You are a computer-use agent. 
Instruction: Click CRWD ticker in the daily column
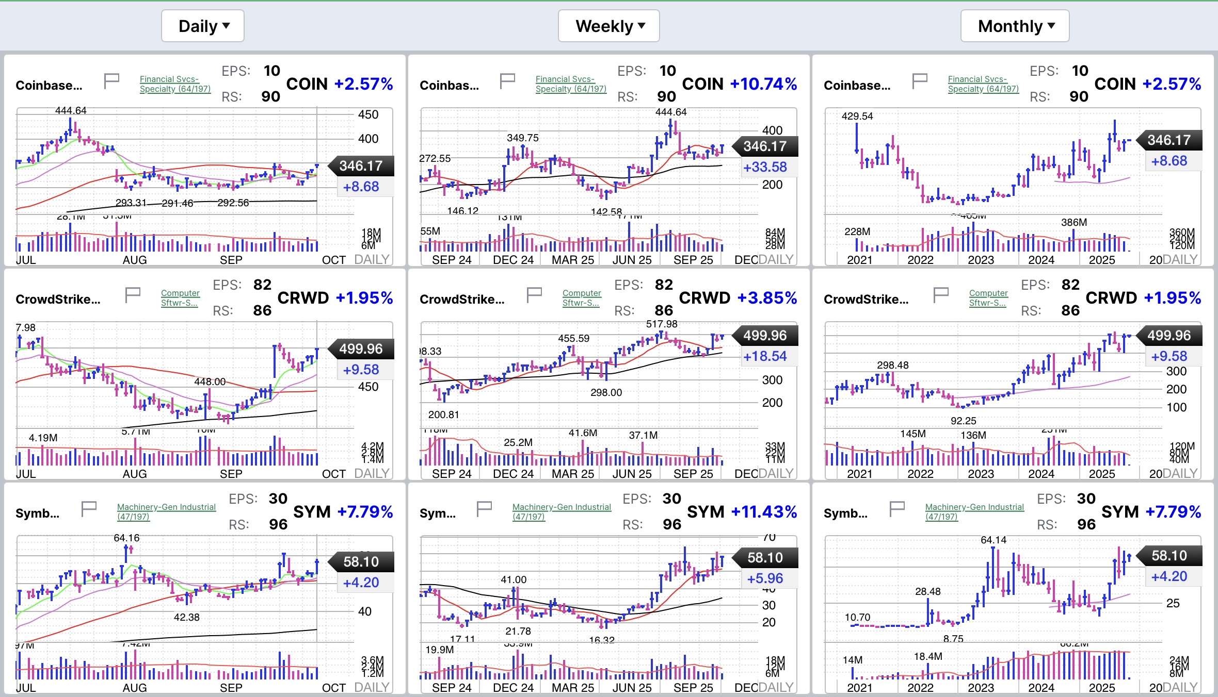tap(303, 298)
